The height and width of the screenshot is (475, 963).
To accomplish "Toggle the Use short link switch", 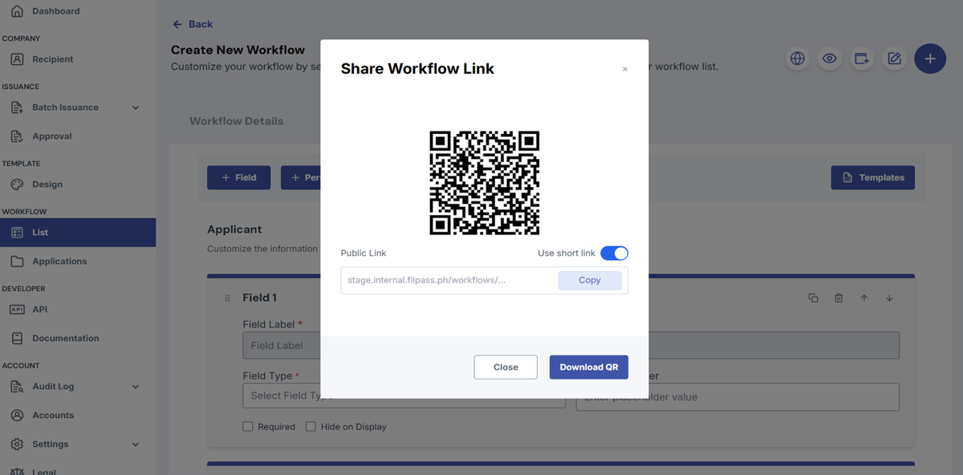I will click(615, 254).
